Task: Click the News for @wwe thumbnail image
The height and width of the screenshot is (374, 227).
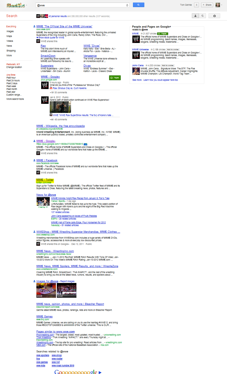Action: click(43, 202)
